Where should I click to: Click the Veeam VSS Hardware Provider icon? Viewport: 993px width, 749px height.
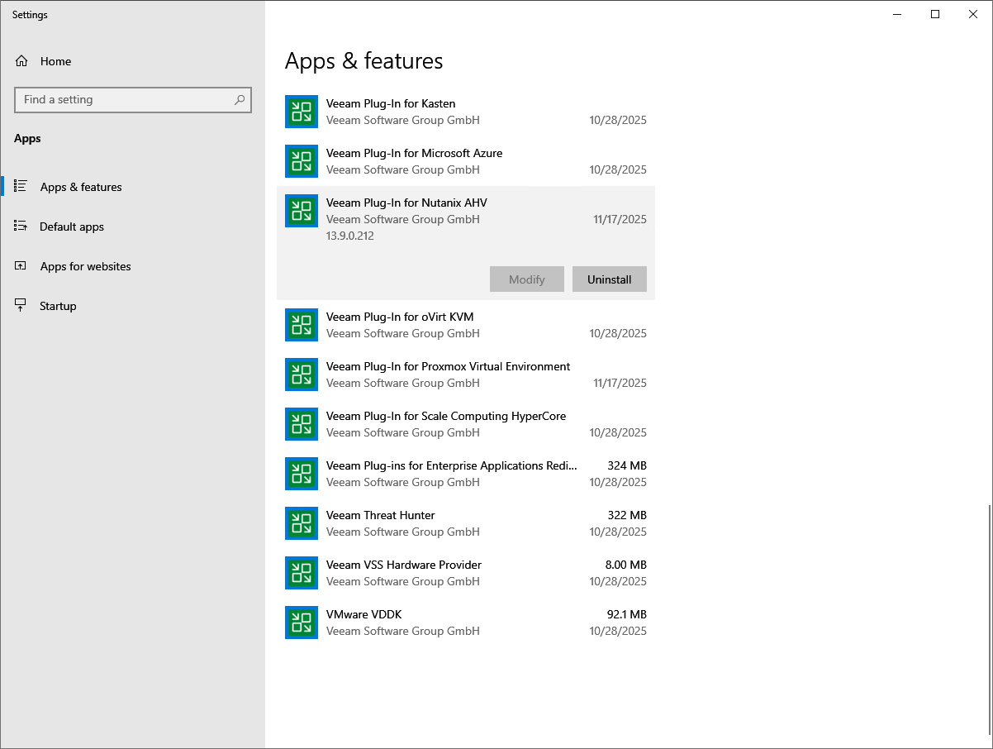tap(302, 573)
